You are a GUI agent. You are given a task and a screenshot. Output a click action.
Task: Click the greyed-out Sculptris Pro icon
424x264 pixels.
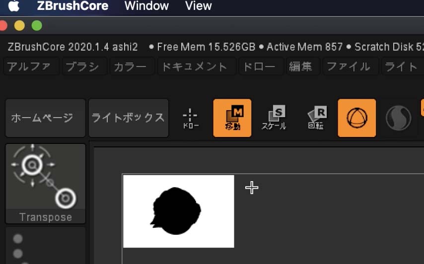click(398, 118)
